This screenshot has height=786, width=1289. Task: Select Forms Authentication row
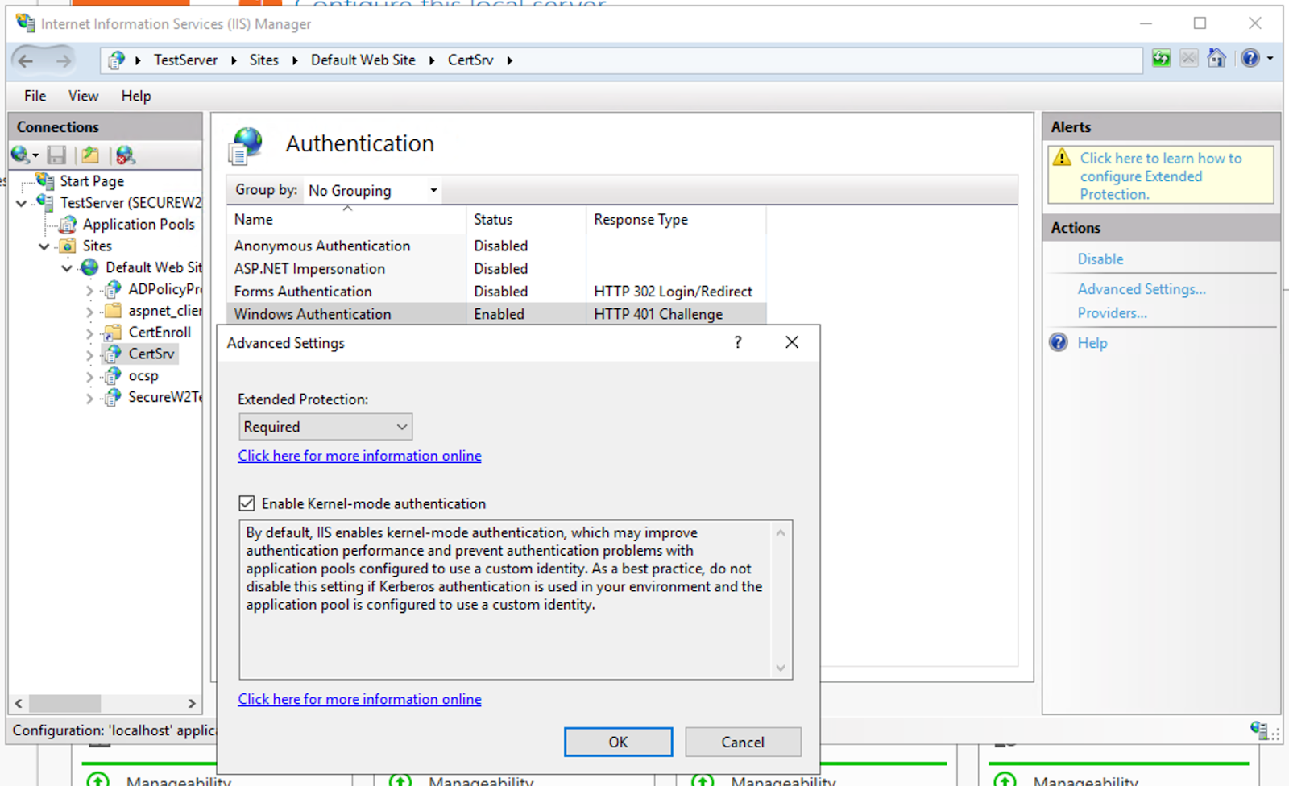pyautogui.click(x=496, y=291)
